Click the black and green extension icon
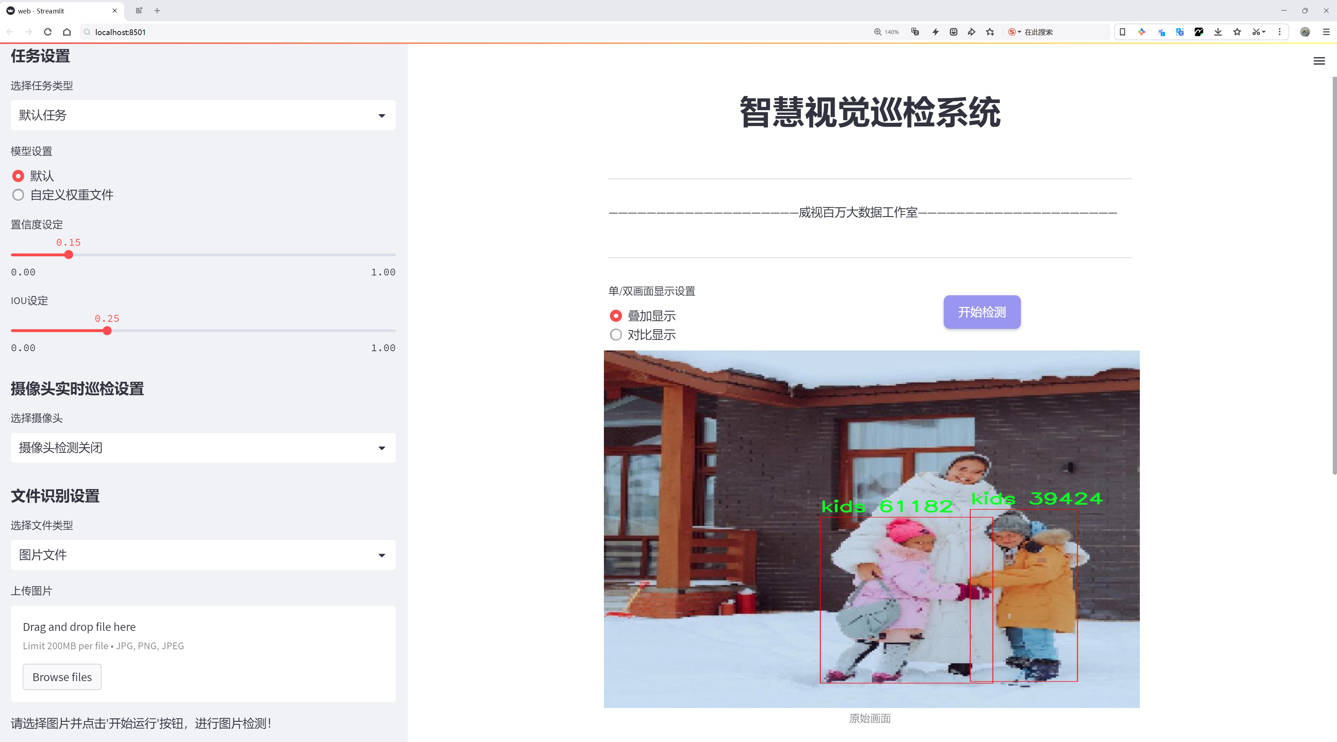This screenshot has width=1337, height=742. (x=1199, y=32)
